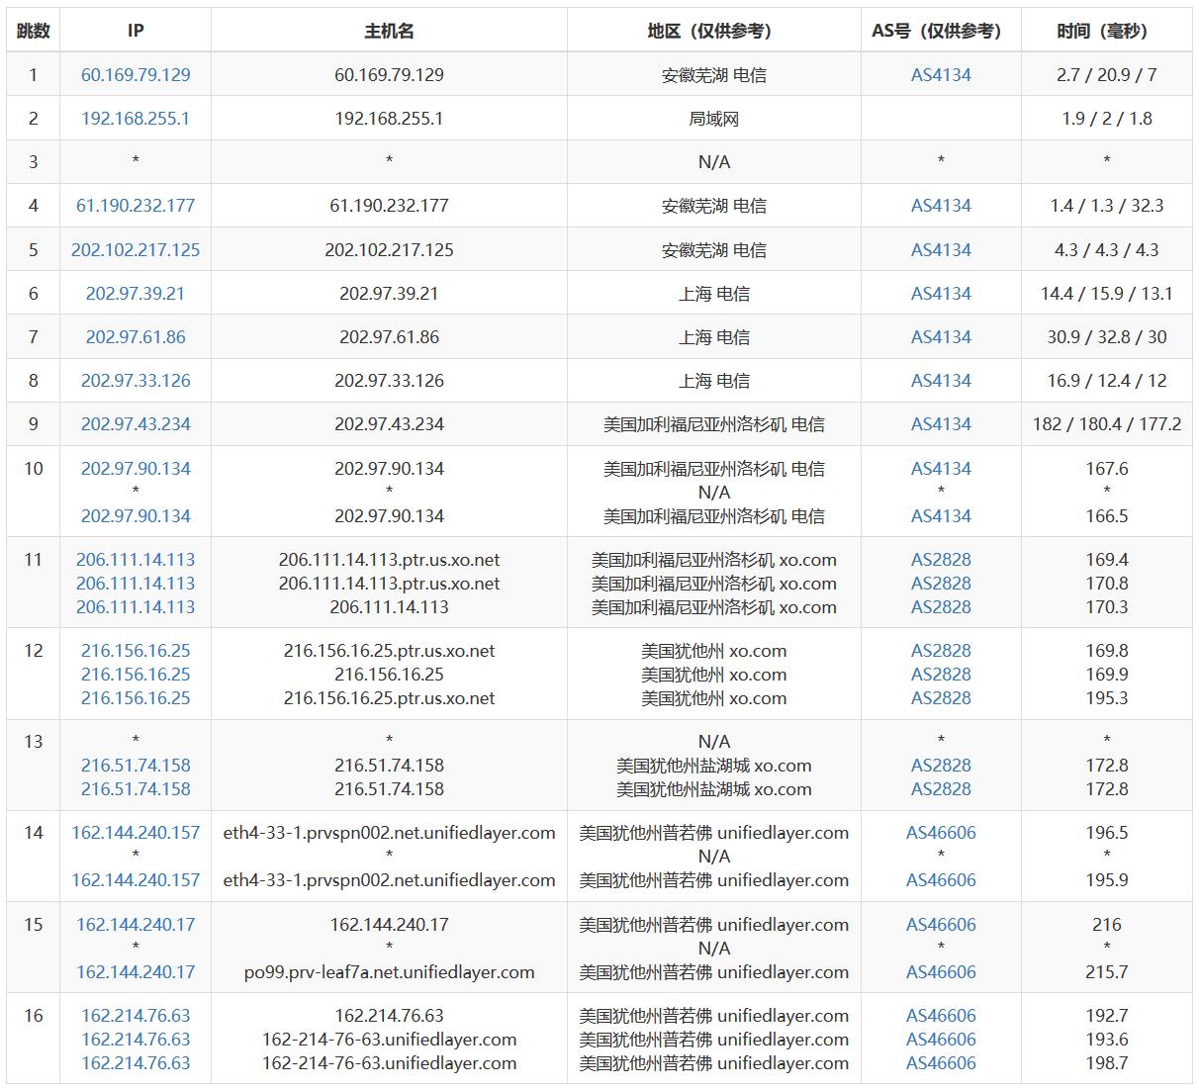The image size is (1199, 1090).
Task: Click 202.97.61.86 link on hop 7
Action: 136,336
